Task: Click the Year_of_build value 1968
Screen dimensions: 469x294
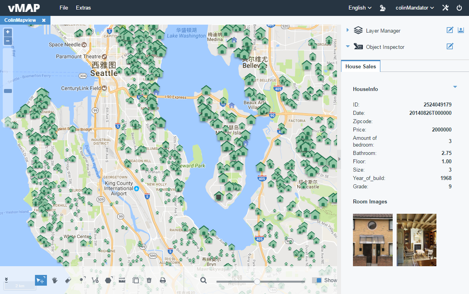Action: pyautogui.click(x=446, y=178)
